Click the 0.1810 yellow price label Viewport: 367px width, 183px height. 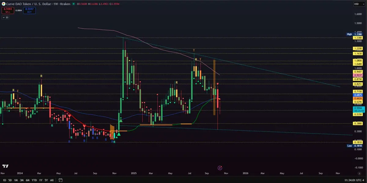tap(358, 143)
